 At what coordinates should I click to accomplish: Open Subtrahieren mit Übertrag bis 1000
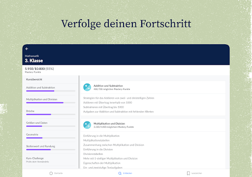[103, 107]
